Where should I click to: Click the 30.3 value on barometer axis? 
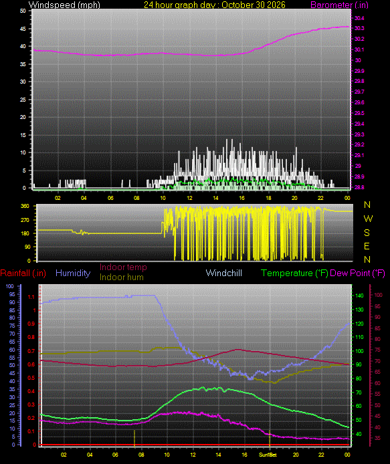tap(359, 28)
